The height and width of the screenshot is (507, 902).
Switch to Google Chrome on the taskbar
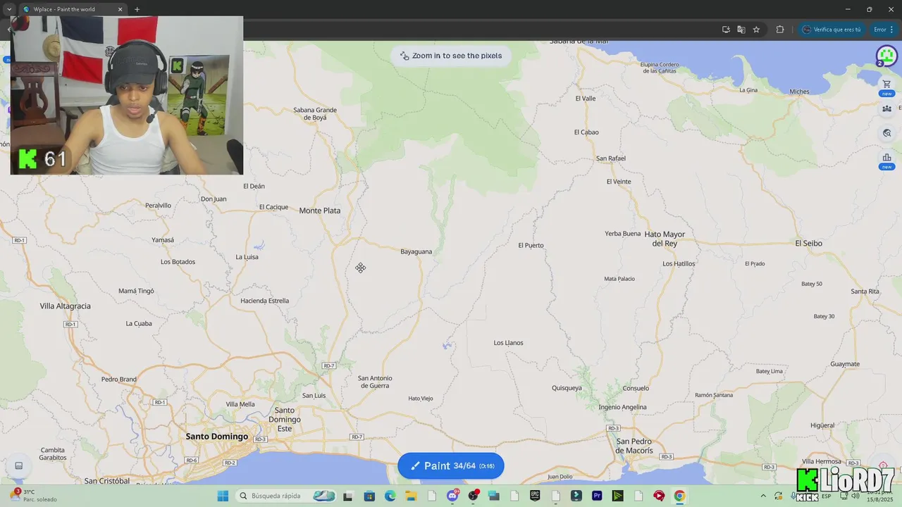[x=679, y=496]
